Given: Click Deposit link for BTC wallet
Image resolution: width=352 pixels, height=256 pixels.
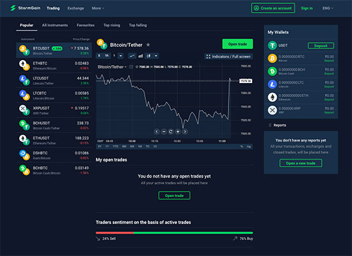Looking at the screenshot, I should point(329,61).
